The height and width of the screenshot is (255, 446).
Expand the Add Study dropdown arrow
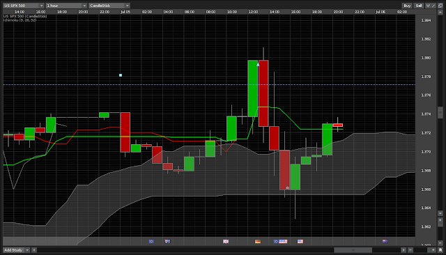coord(27,250)
